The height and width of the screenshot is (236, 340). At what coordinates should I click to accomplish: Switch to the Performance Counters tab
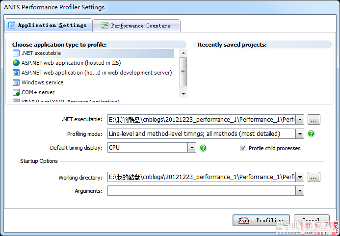click(136, 26)
